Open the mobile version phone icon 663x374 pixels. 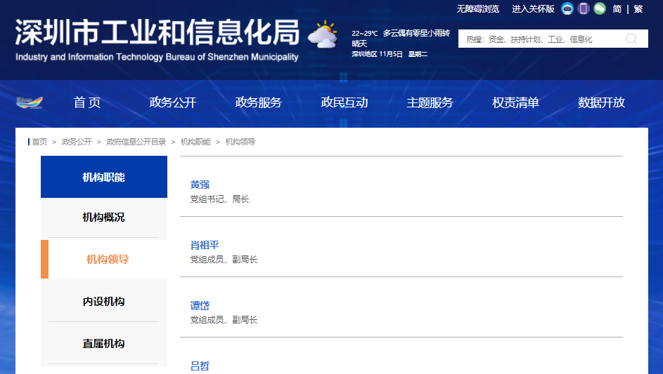584,9
